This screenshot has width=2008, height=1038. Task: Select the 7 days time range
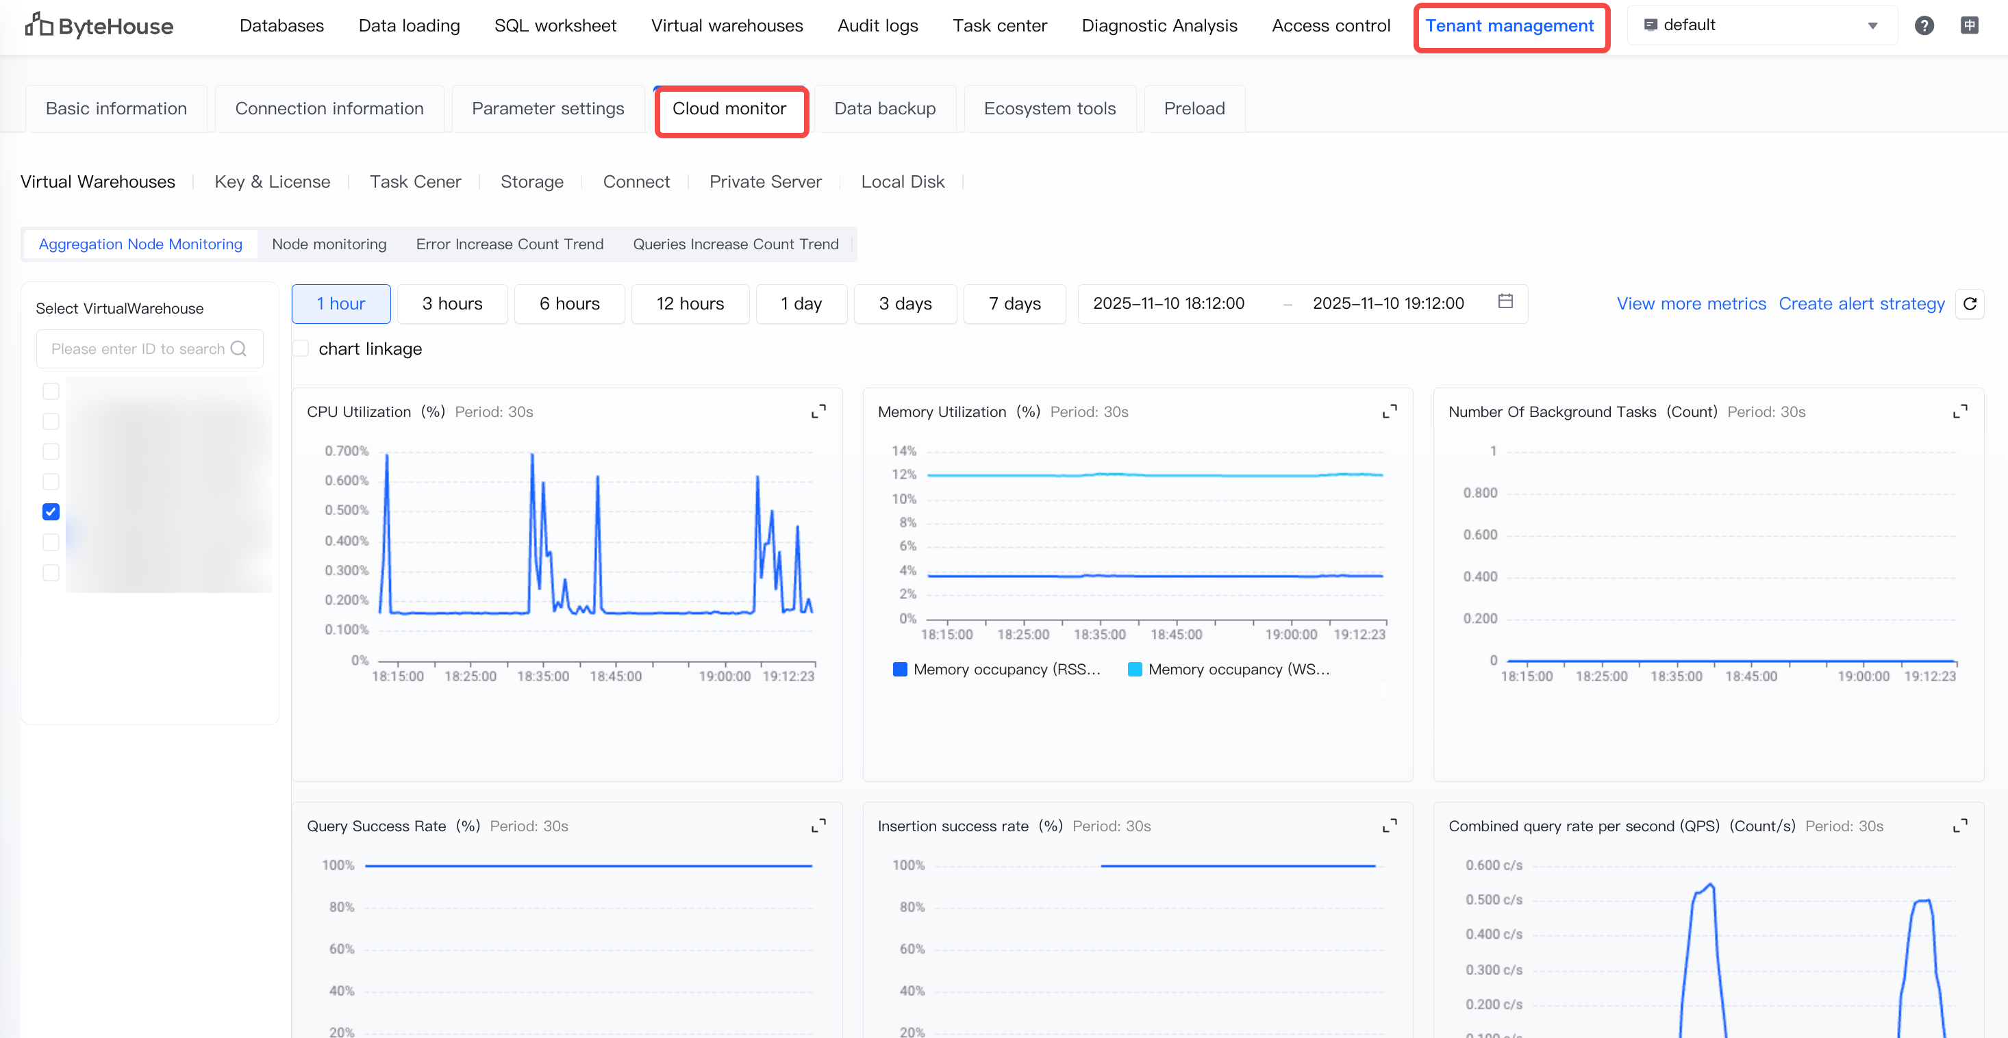[1014, 304]
